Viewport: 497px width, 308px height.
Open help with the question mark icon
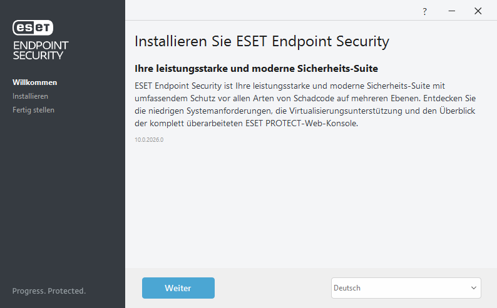pos(424,11)
